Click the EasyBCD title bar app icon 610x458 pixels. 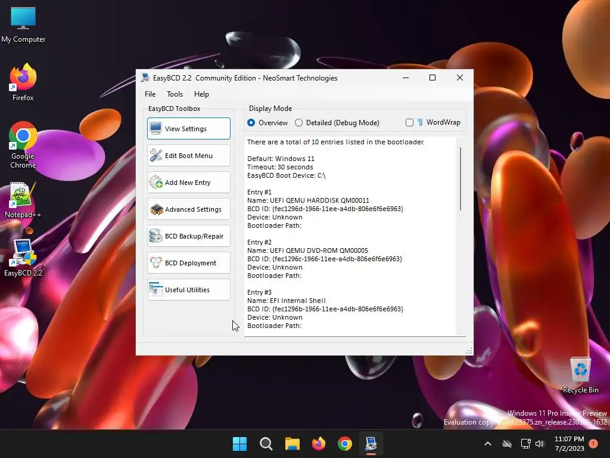point(145,78)
